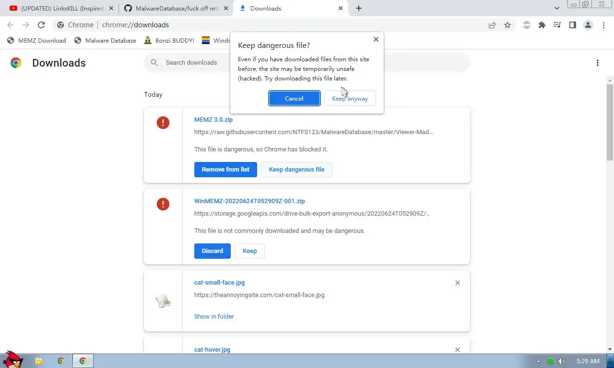
Task: Click the Chrome logo beside Downloads heading
Action: [x=16, y=63]
